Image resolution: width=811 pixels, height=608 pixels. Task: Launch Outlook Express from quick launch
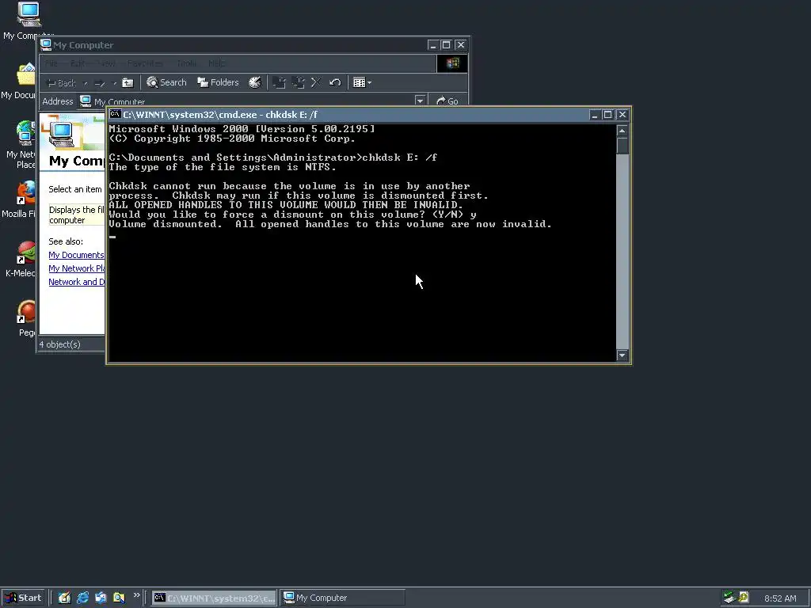(x=101, y=598)
